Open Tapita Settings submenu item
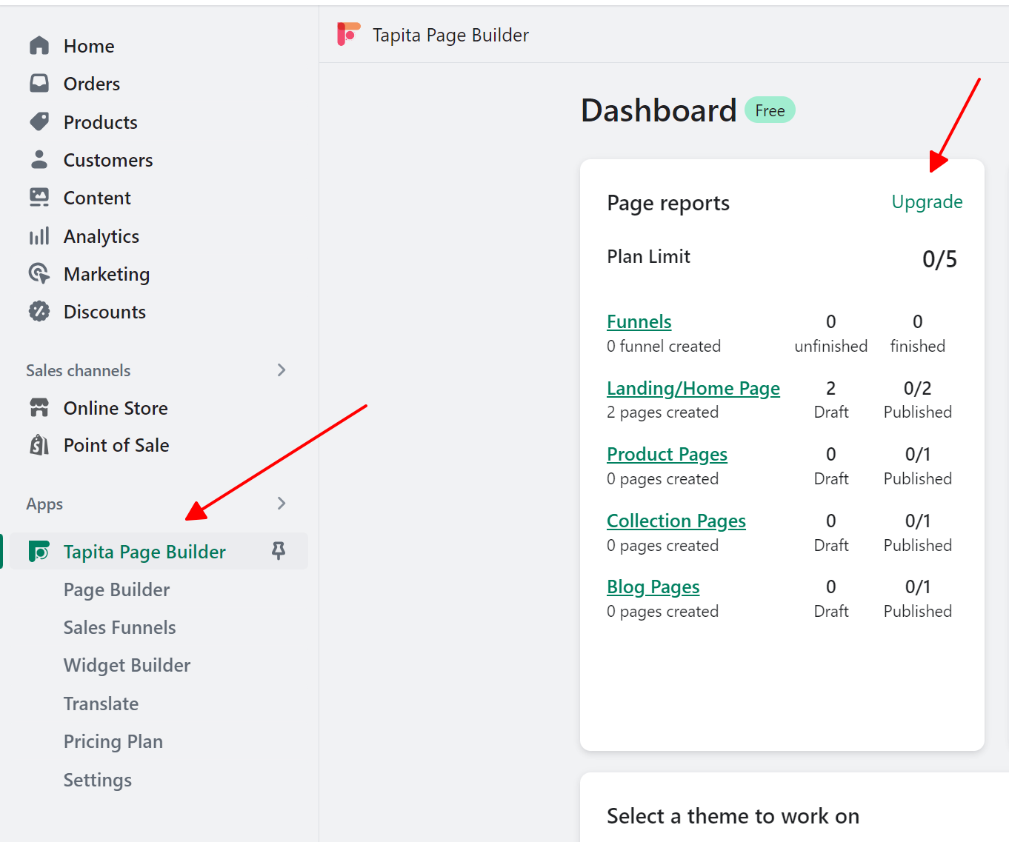This screenshot has width=1009, height=842. (98, 780)
